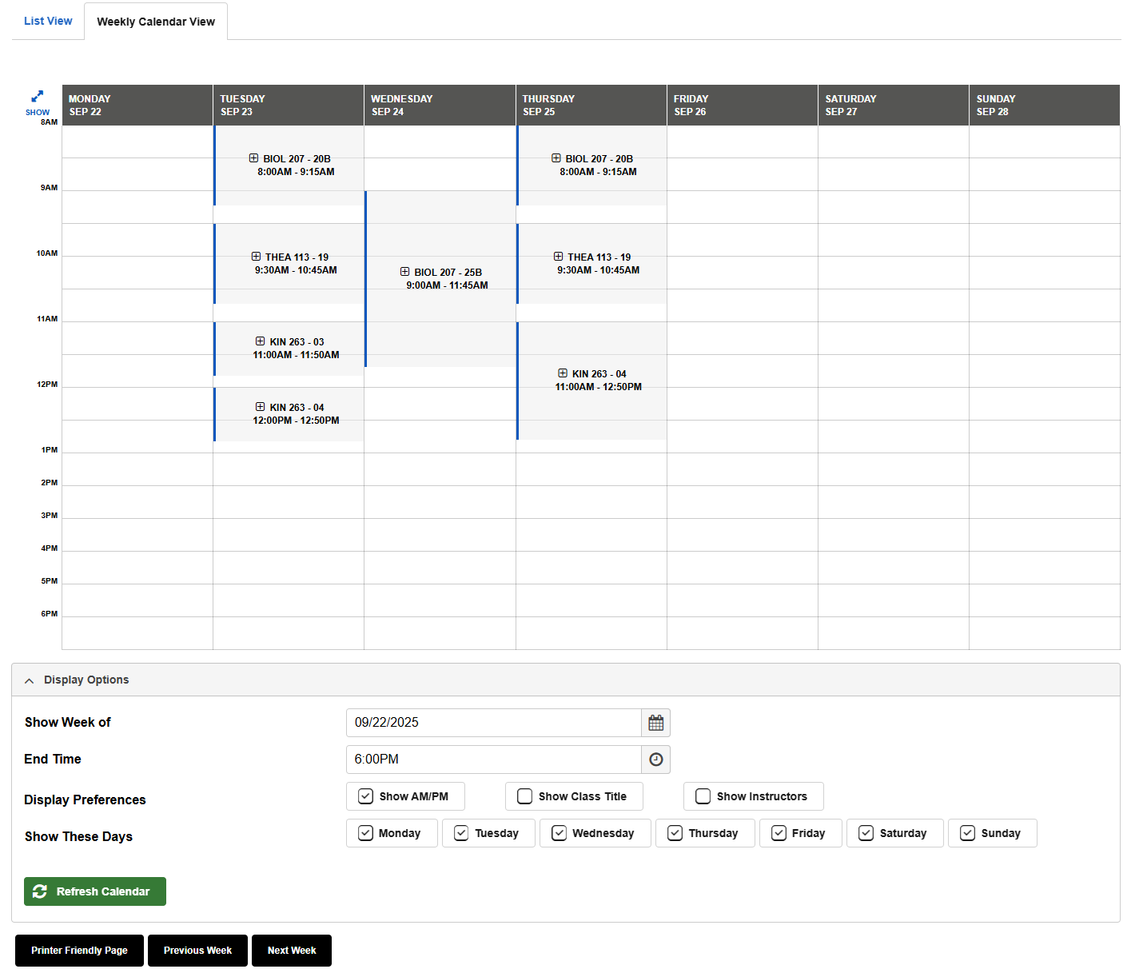Click the Show Week of date field
The height and width of the screenshot is (969, 1131).
point(493,722)
